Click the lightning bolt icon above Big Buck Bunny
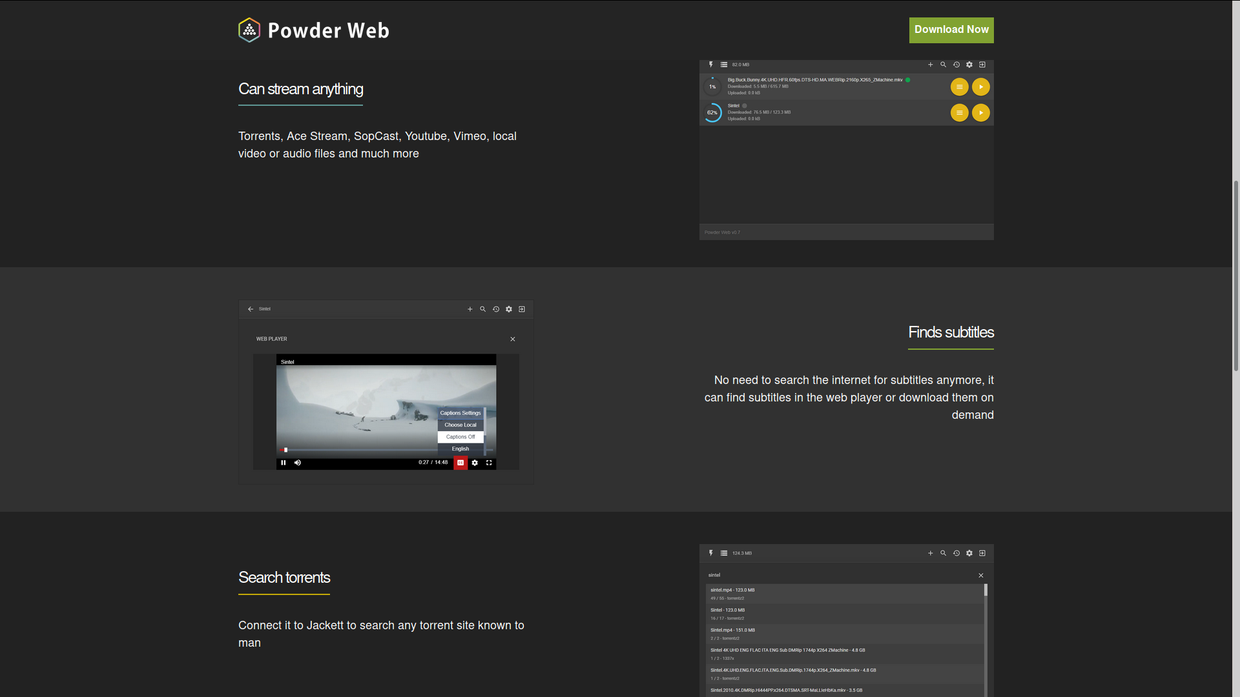The image size is (1240, 697). 710,65
